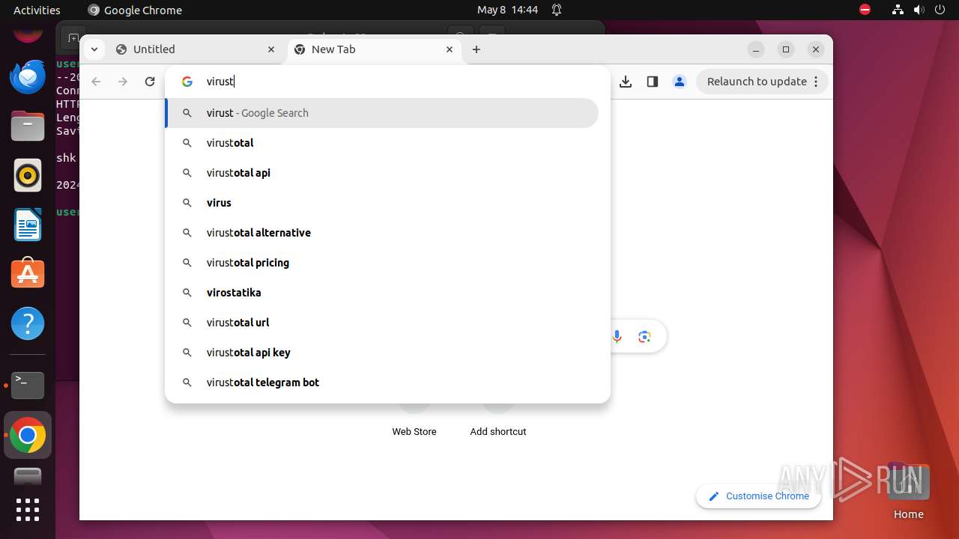
Task: Open the clock and calendar at May 8 14:44
Action: coord(507,10)
